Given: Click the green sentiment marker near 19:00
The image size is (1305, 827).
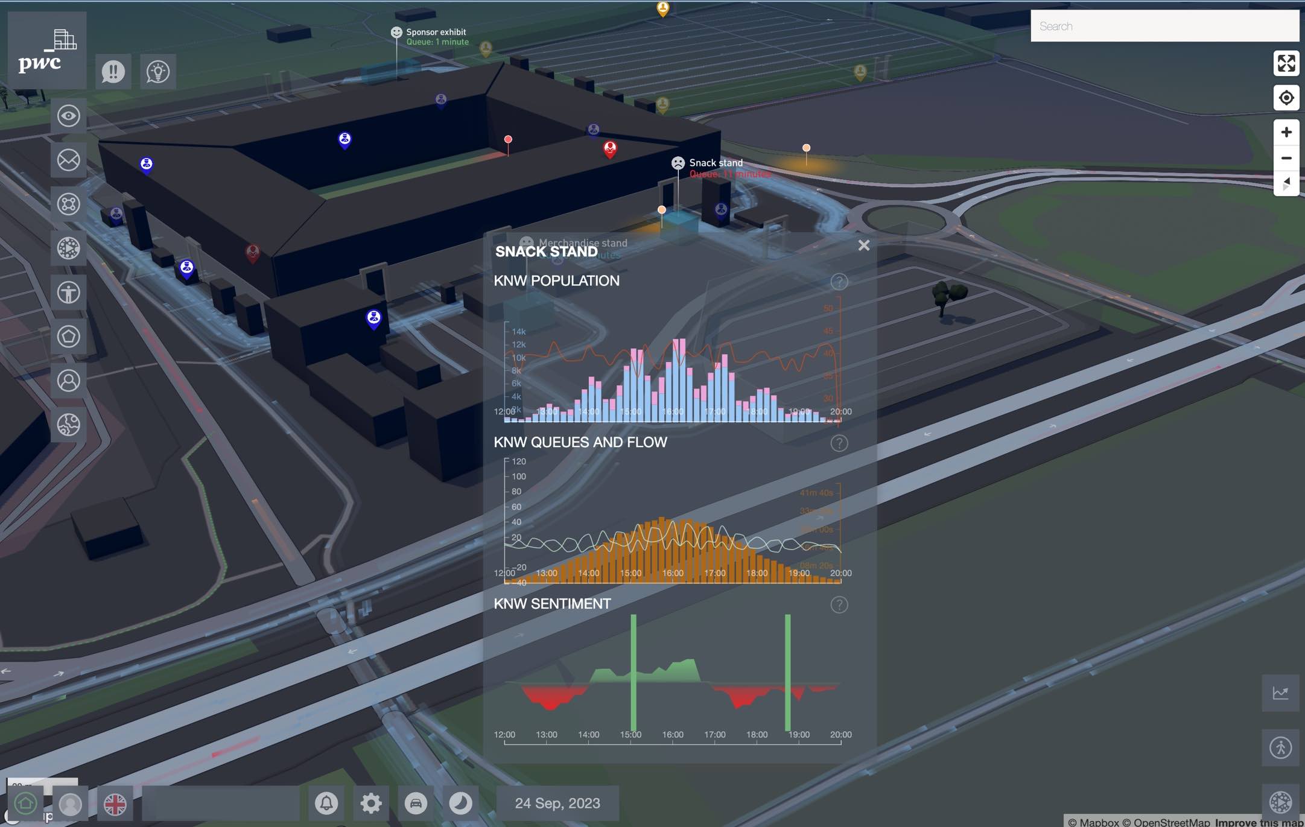Looking at the screenshot, I should [787, 673].
